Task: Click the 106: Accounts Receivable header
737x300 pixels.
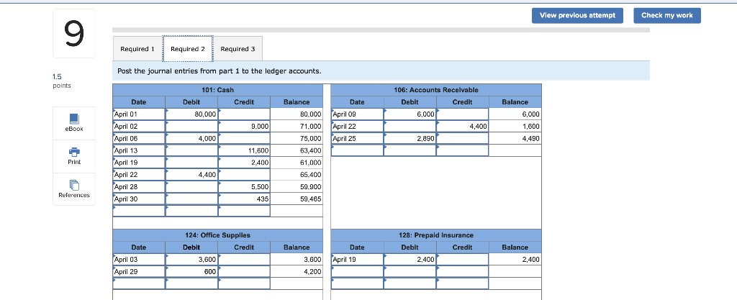Action: click(x=436, y=90)
